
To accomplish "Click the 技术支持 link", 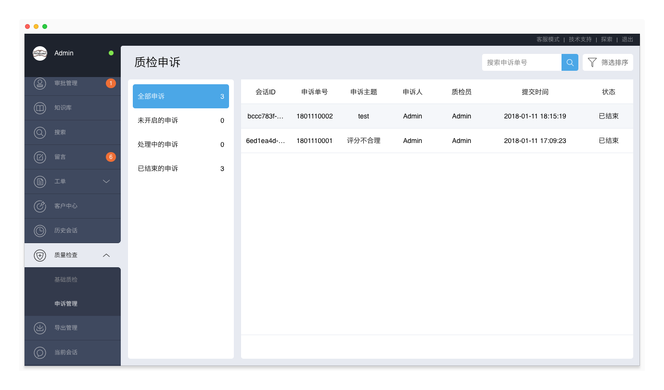I will coord(580,39).
